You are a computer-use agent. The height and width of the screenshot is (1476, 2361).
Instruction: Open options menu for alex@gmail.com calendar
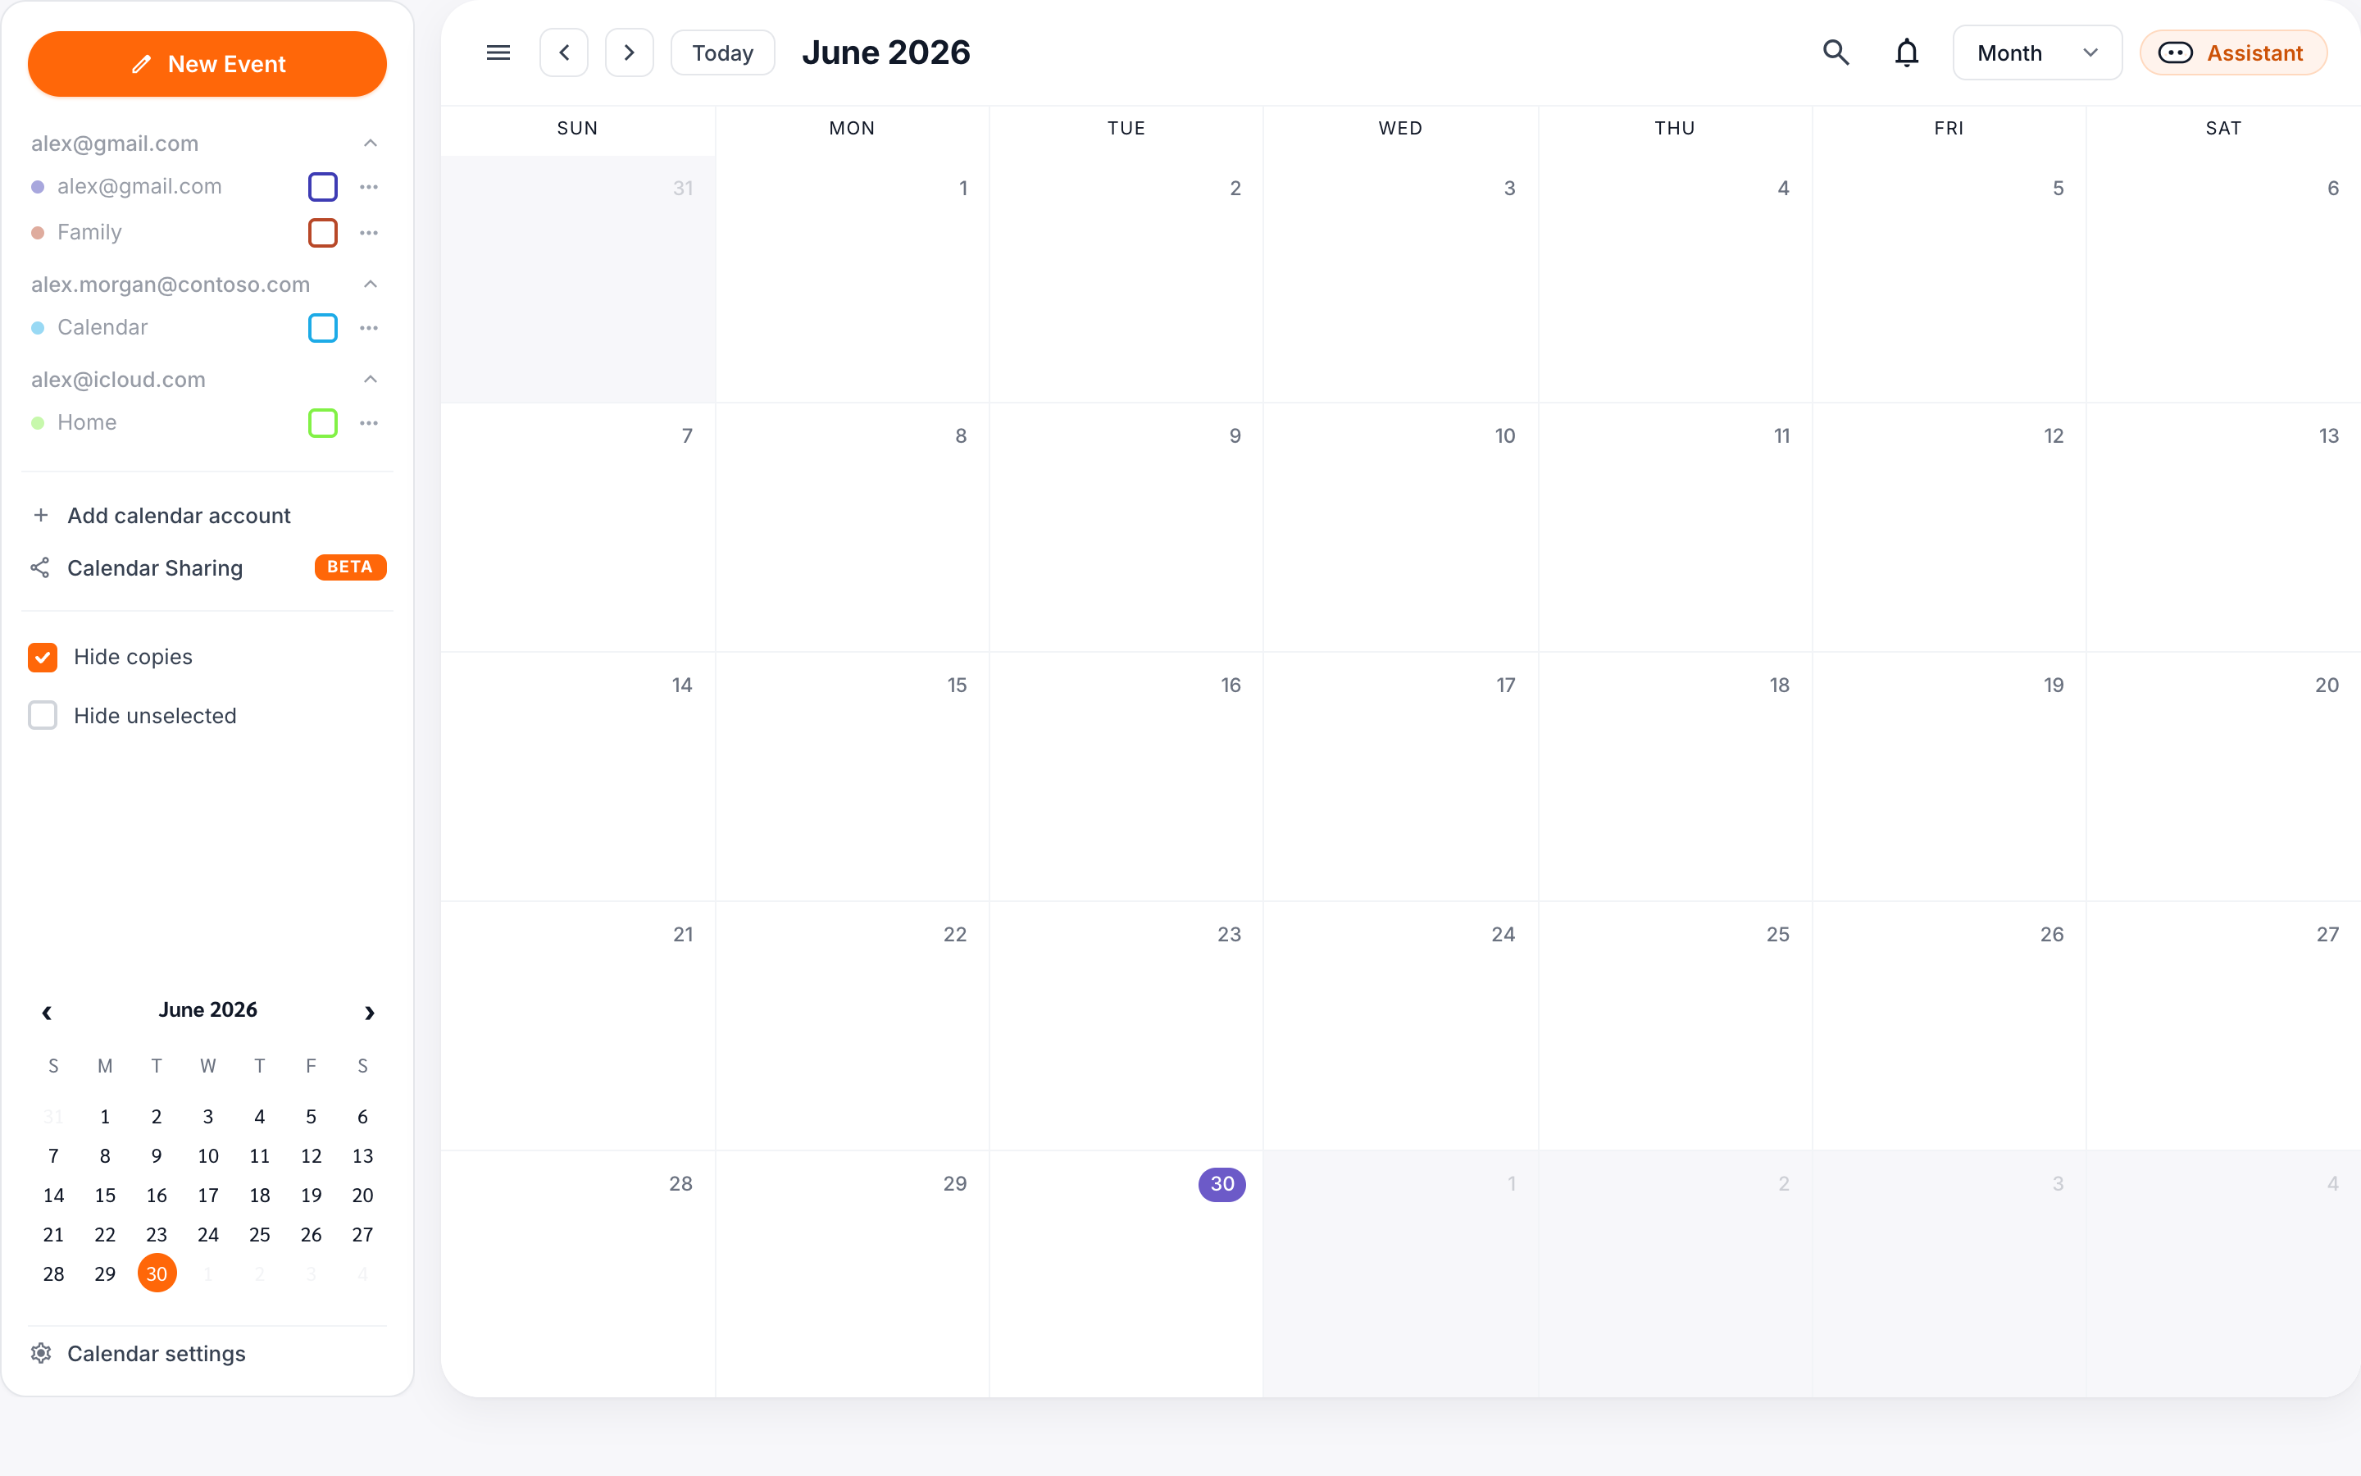(x=369, y=186)
